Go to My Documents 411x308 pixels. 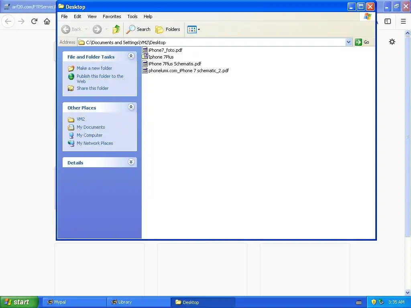tap(91, 127)
